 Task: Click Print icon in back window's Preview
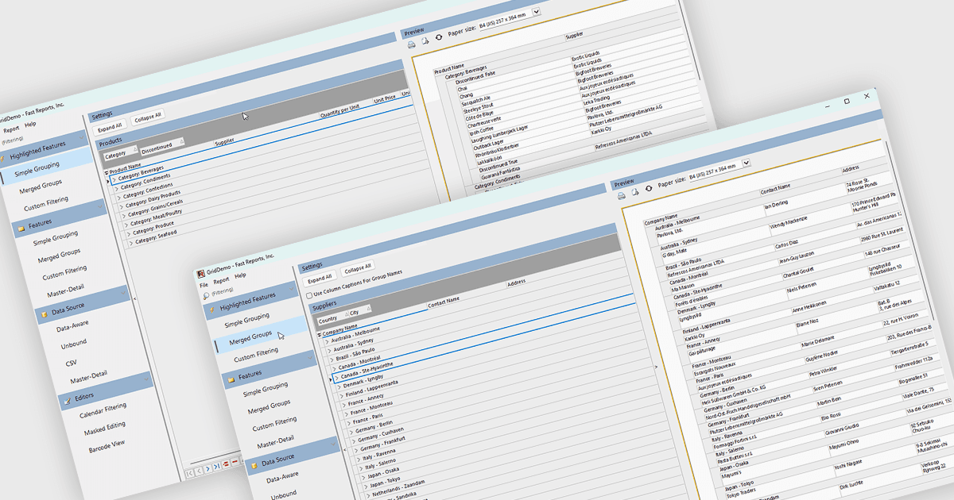[411, 44]
